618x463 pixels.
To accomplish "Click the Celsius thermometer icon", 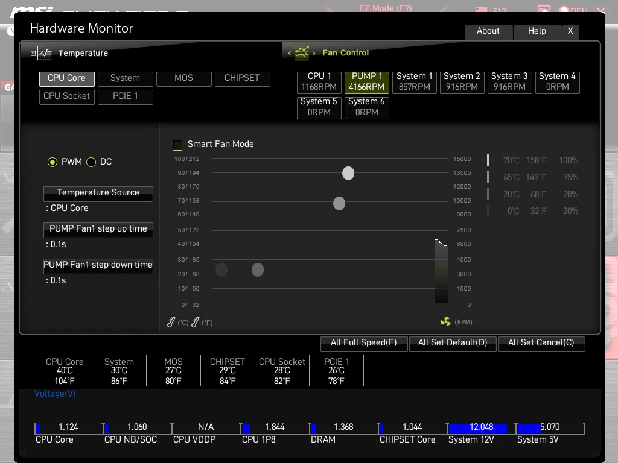I will (171, 322).
